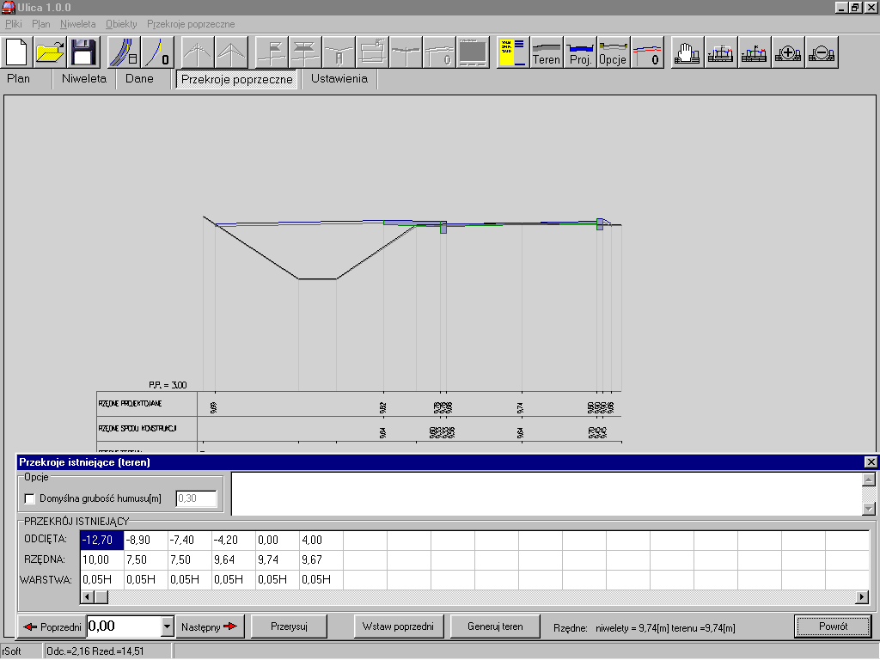Open the Opcje toolbar button
Viewport: 880px width, 660px height.
pyautogui.click(x=613, y=52)
